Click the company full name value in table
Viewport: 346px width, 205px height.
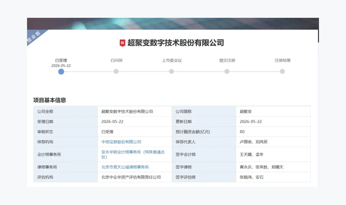(127, 111)
